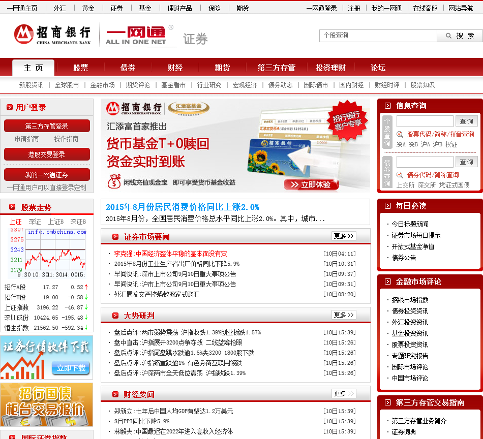
Task: Focus the stock code query input
Action: (x=425, y=121)
